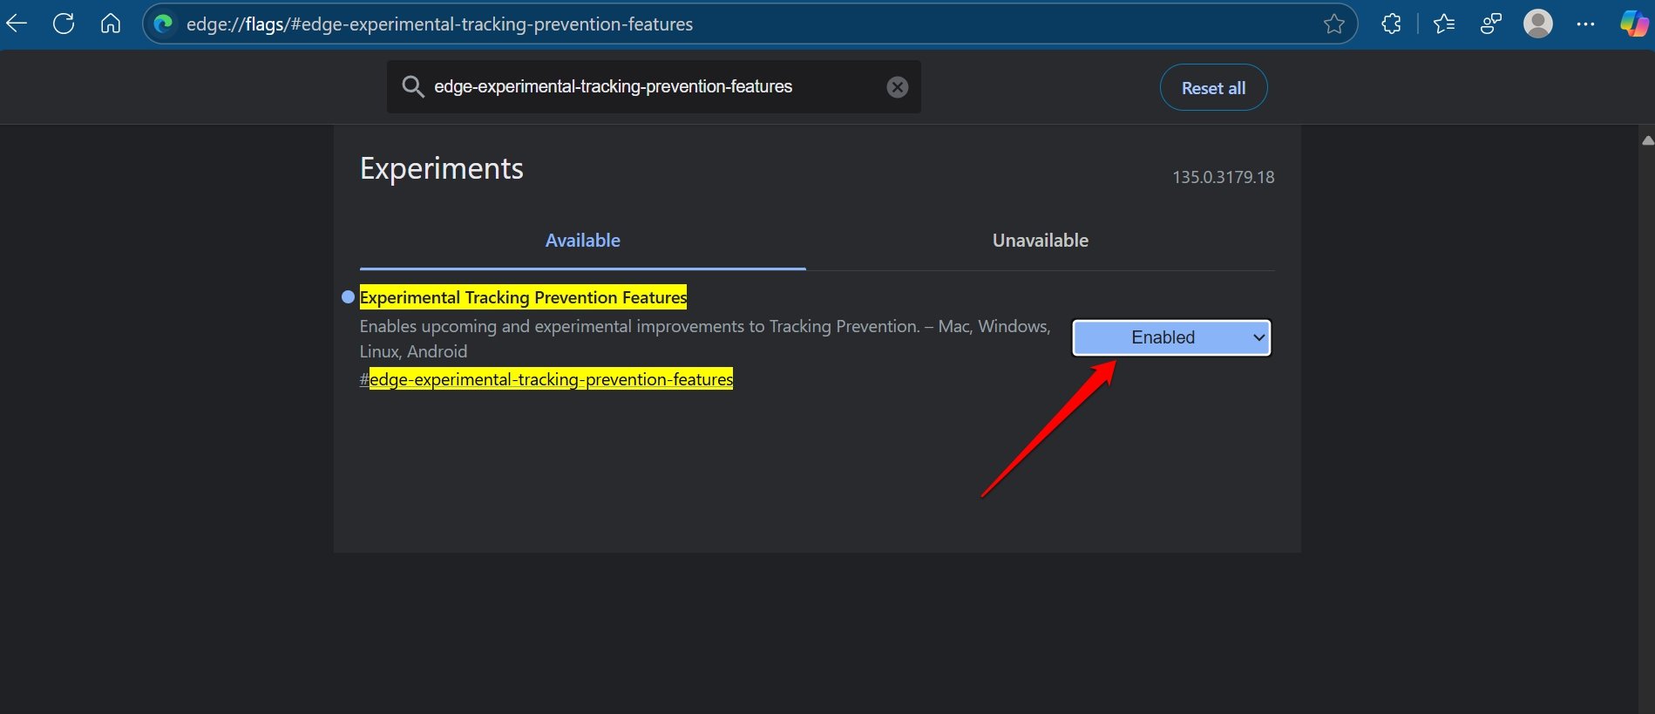Click the Edge logo in address bar
The image size is (1655, 714).
click(x=163, y=24)
